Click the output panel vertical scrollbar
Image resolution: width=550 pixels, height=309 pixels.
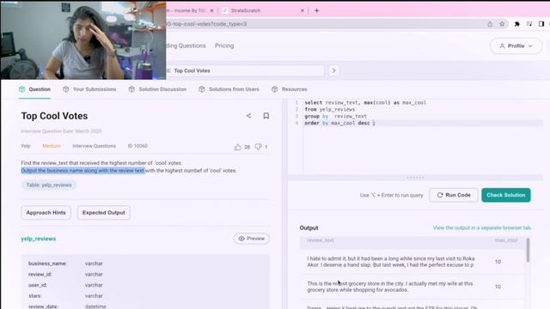click(528, 250)
